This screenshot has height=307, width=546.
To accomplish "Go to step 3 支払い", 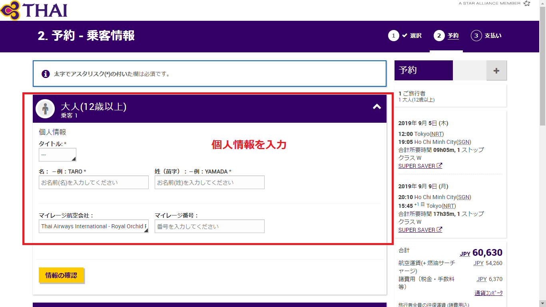I will tap(486, 36).
